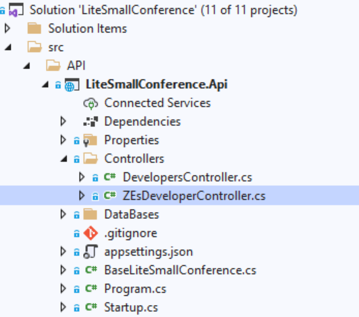This screenshot has height=317, width=359.
Task: Select the Program.cs file
Action: click(135, 289)
